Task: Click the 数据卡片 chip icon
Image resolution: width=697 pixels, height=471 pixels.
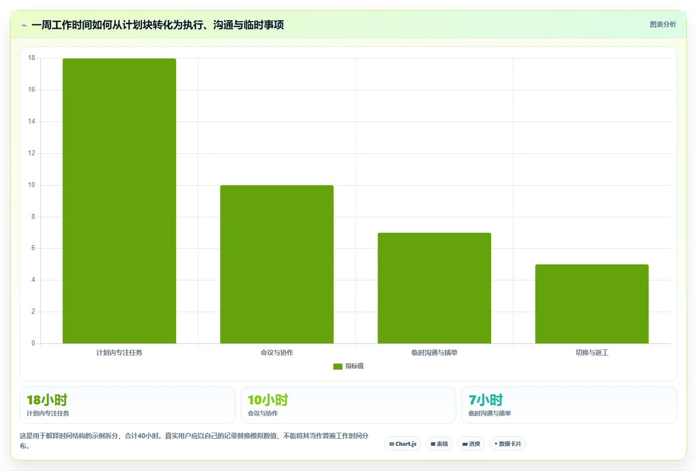Action: [x=496, y=444]
